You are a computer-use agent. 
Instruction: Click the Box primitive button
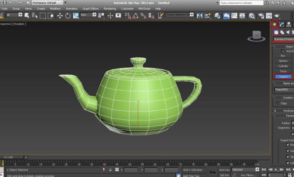pyautogui.click(x=283, y=56)
